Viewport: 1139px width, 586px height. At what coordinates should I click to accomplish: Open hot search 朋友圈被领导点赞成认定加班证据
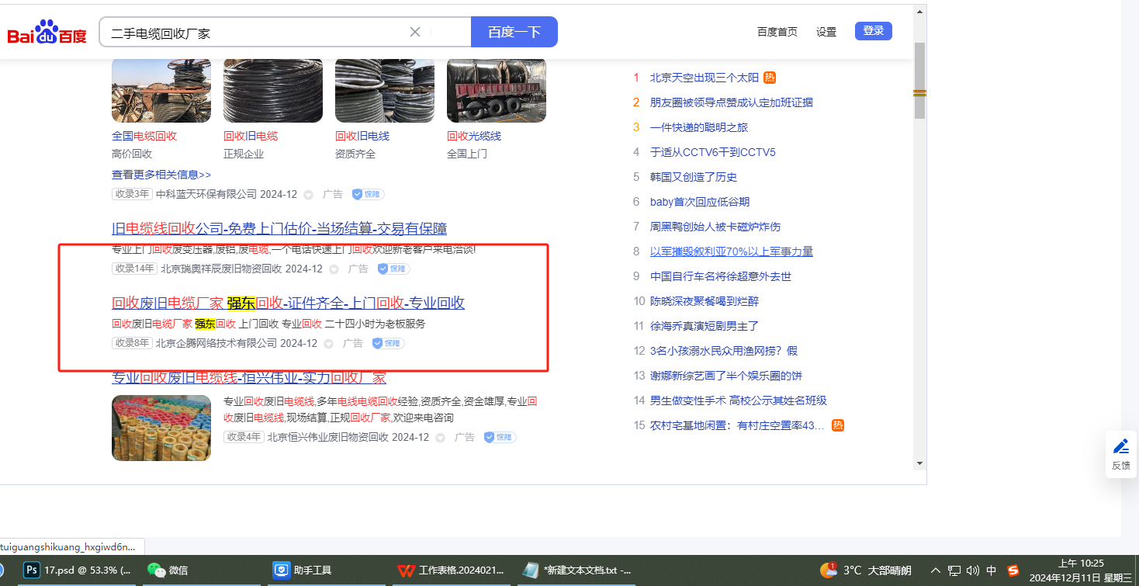pos(732,102)
